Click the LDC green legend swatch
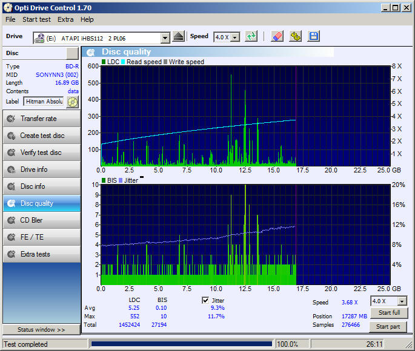 [104, 62]
